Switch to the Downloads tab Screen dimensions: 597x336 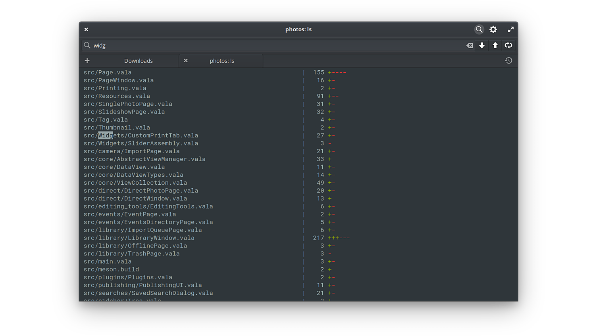(x=138, y=61)
